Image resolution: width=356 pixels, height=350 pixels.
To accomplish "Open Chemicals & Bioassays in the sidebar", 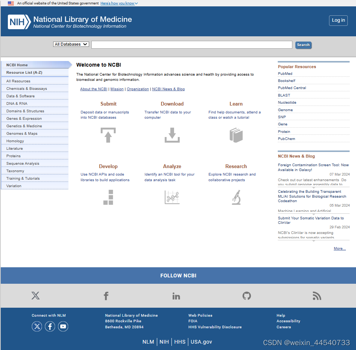I will pyautogui.click(x=35, y=88).
